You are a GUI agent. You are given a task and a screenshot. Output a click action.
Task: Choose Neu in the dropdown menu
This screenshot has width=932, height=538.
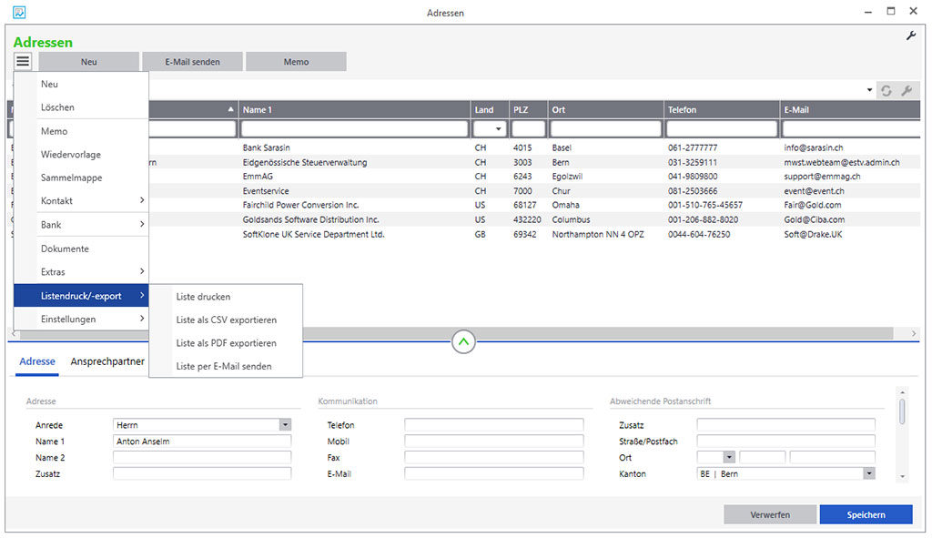pos(81,85)
